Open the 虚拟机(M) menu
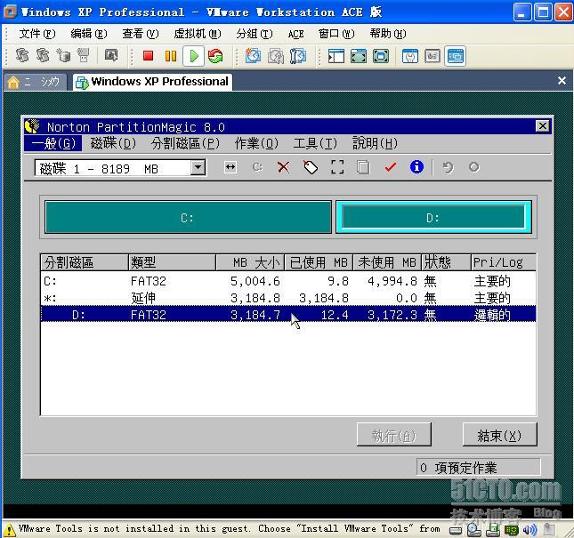The image size is (574, 538). click(198, 34)
